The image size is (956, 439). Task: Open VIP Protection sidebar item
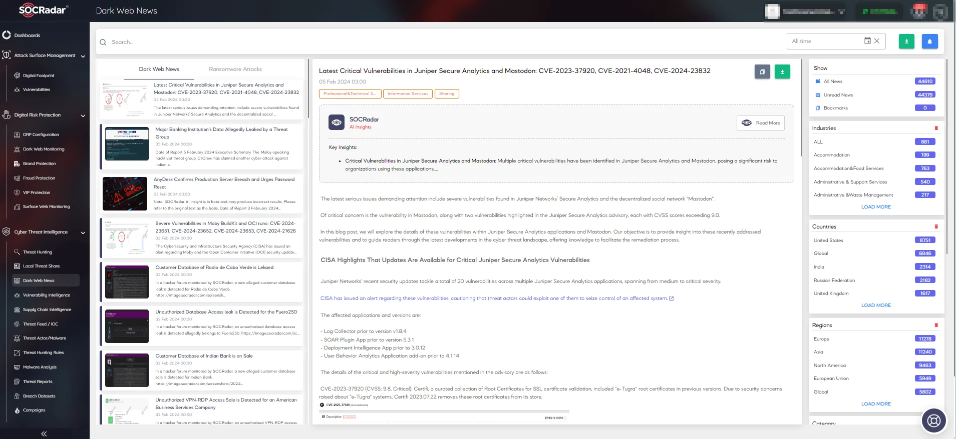(36, 192)
